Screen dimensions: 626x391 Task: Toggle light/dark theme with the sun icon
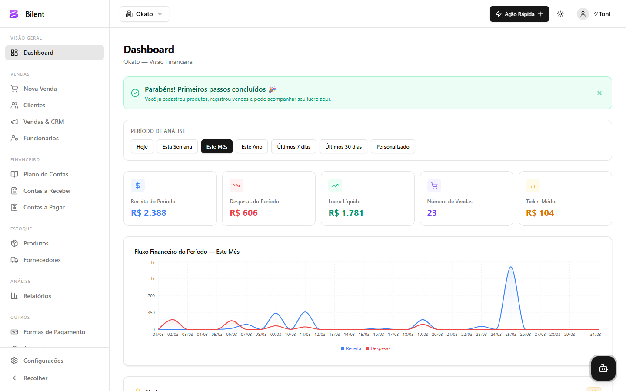coord(560,13)
